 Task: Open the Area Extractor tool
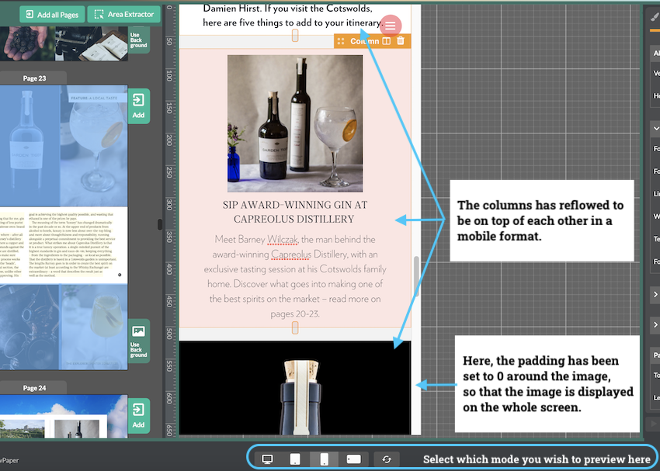pyautogui.click(x=123, y=15)
